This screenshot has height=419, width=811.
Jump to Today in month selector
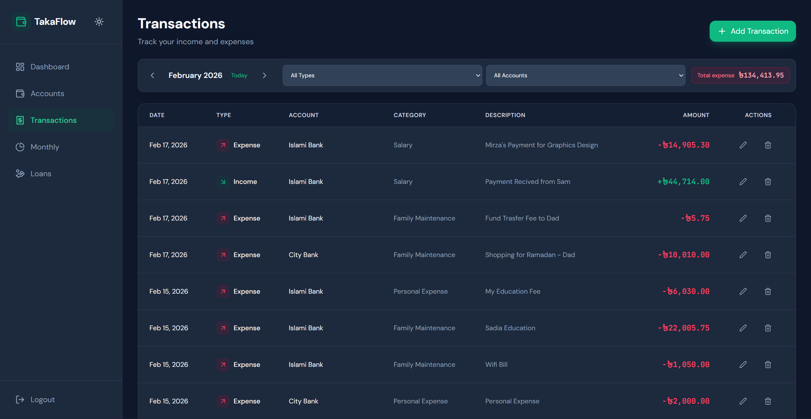tap(239, 75)
